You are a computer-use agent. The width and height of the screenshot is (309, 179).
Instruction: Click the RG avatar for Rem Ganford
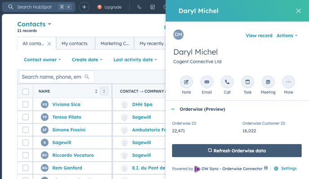click(44, 168)
